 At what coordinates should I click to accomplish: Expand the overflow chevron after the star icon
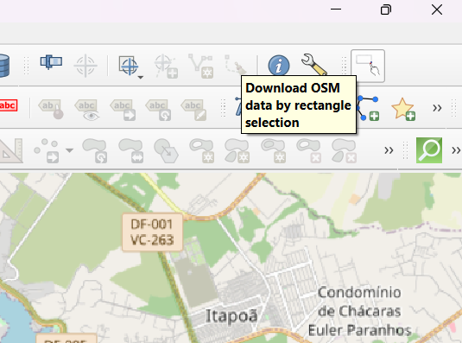click(437, 108)
